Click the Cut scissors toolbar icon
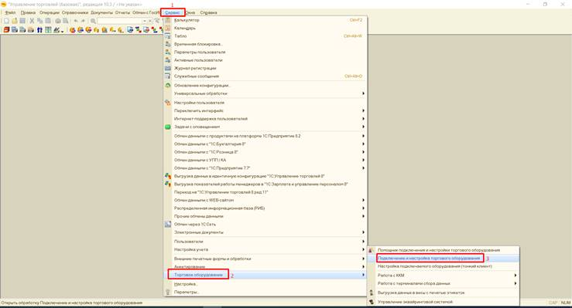 tap(32, 21)
